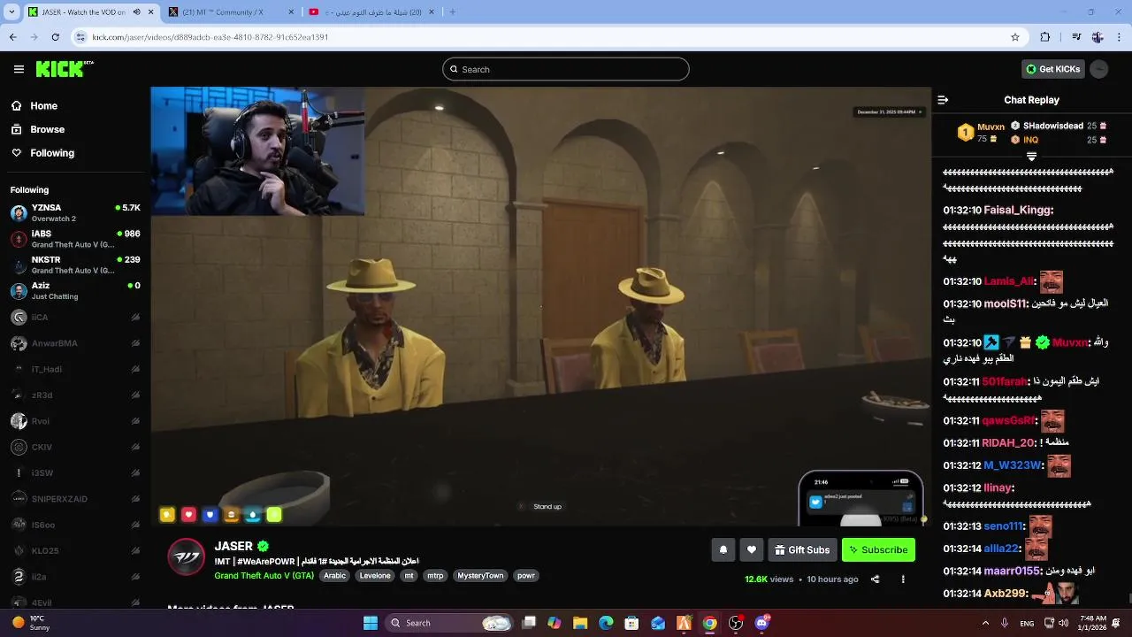Mute the JASER tab audio icon
Image resolution: width=1132 pixels, height=637 pixels.
point(137,12)
